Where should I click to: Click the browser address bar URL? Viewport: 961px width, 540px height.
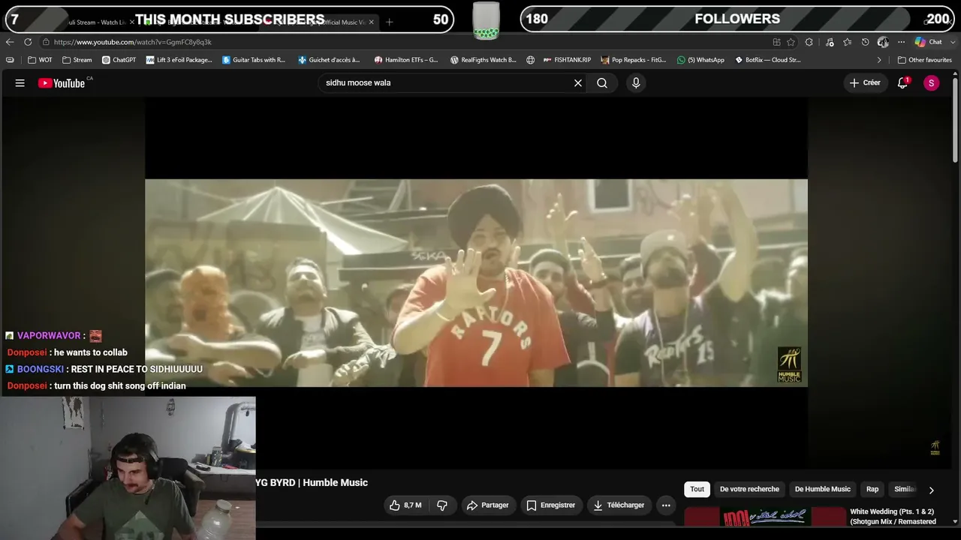(132, 42)
